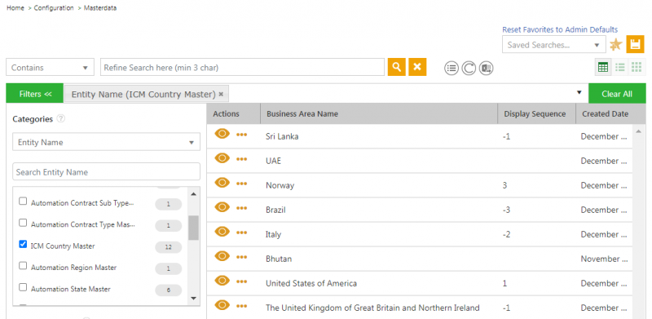Viewport: 652px width, 319px height.
Task: Click the Masterdata breadcrumb
Action: (99, 8)
